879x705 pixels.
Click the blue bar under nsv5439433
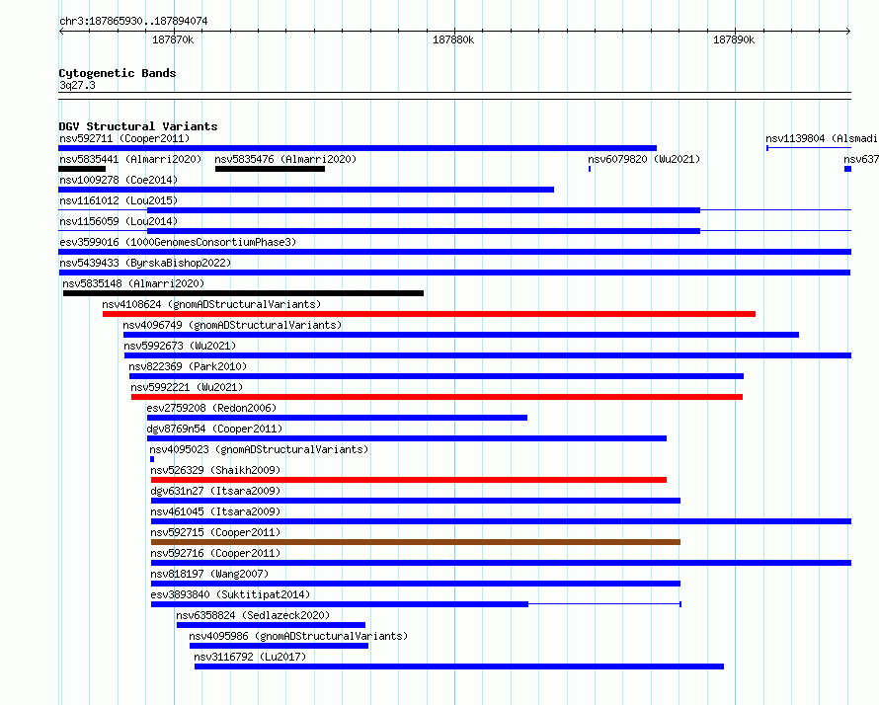pos(454,273)
